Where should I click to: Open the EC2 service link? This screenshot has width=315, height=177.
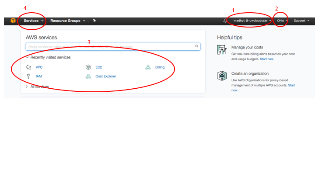[98, 67]
